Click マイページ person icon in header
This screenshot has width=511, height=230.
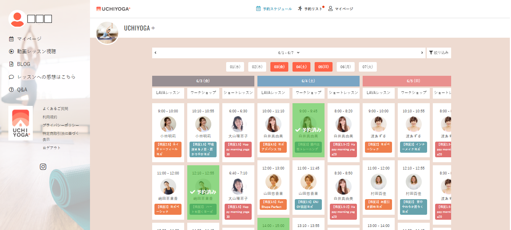pyautogui.click(x=331, y=8)
